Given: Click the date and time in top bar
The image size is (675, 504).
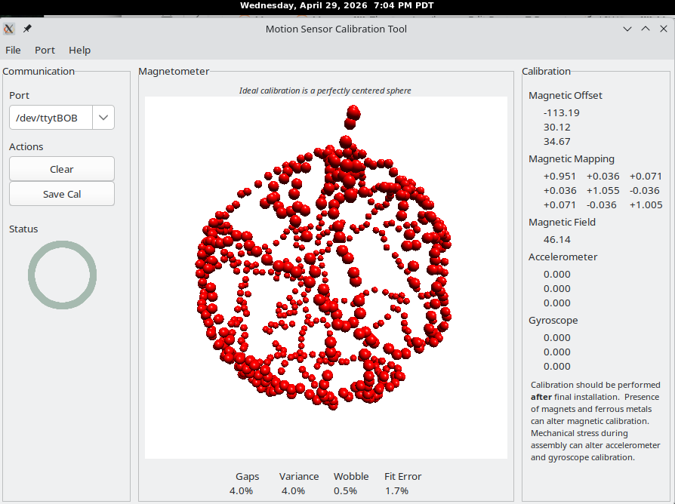Looking at the screenshot, I should tap(337, 5).
